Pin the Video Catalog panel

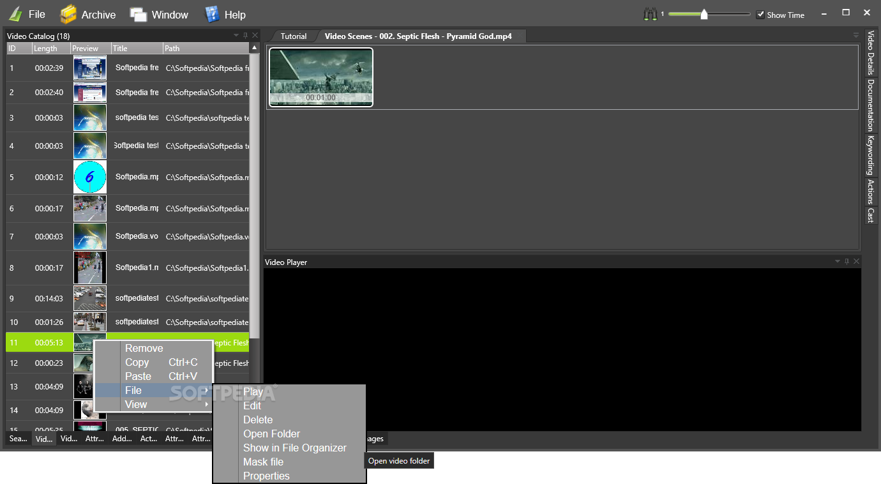(246, 35)
